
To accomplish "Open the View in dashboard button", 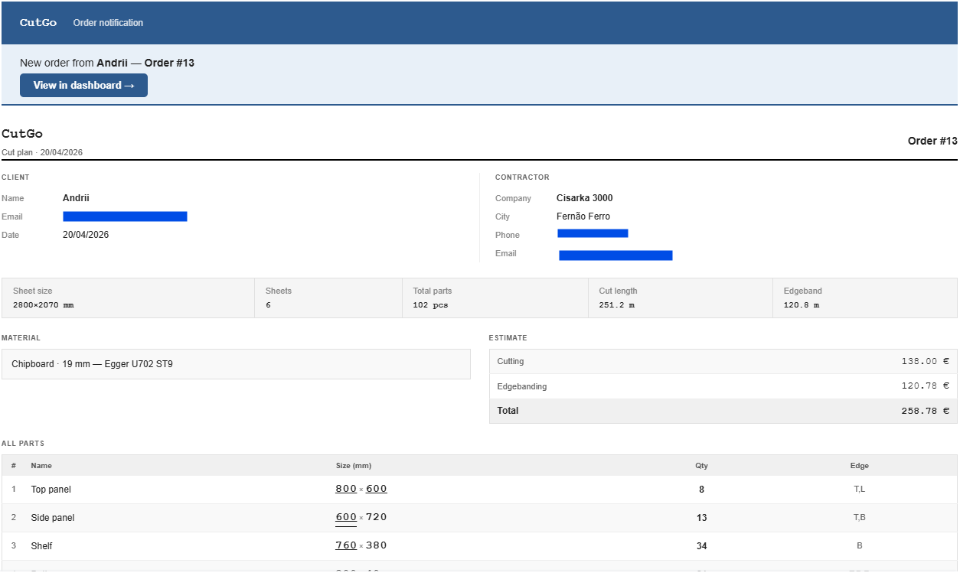I will pyautogui.click(x=83, y=86).
